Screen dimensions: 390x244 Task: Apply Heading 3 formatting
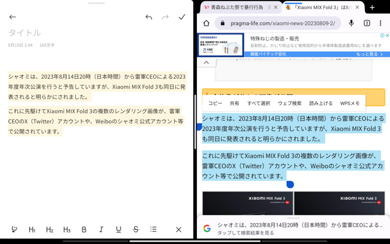coord(67,229)
